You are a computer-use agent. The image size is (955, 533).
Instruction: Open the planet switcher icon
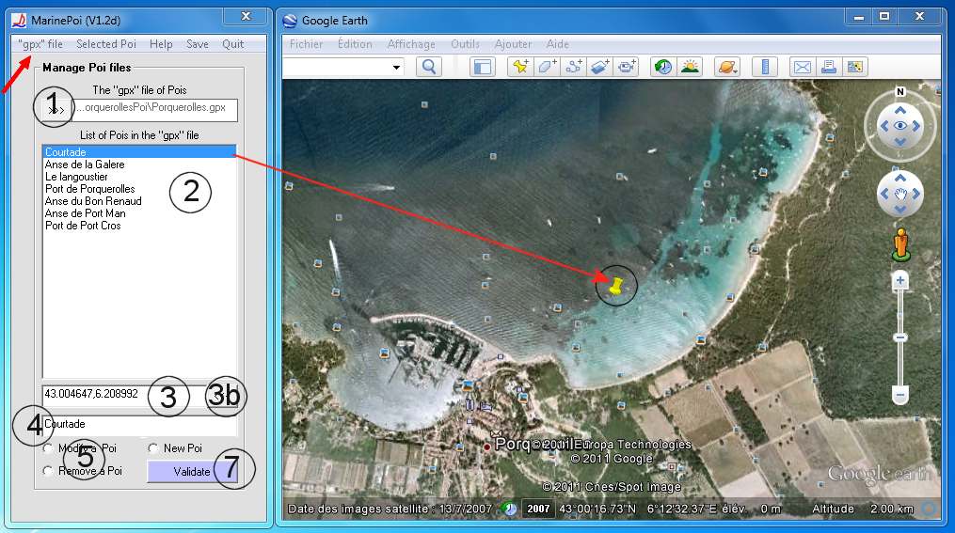tap(727, 67)
